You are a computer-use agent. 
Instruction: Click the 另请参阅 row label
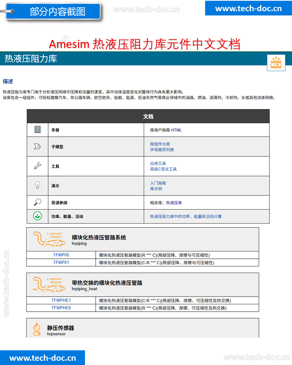click(59, 203)
